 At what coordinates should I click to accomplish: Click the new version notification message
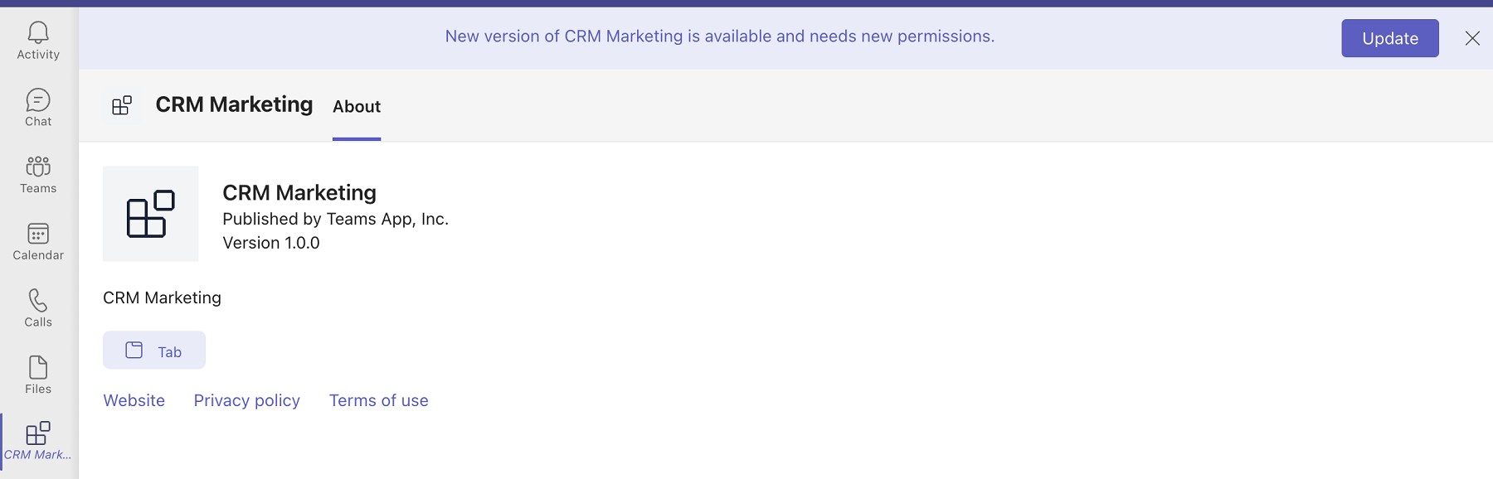(x=720, y=36)
